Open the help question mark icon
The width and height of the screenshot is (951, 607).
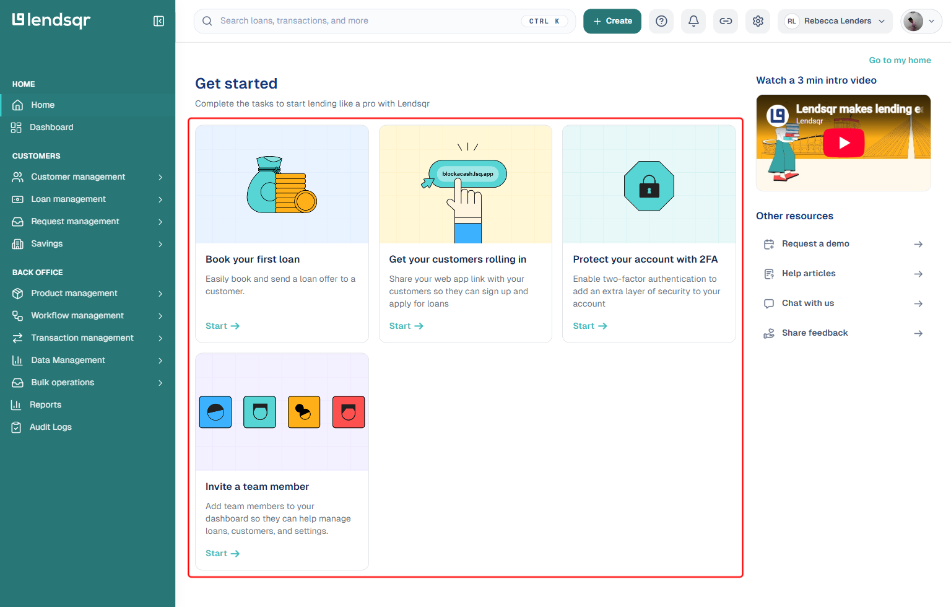pyautogui.click(x=661, y=21)
